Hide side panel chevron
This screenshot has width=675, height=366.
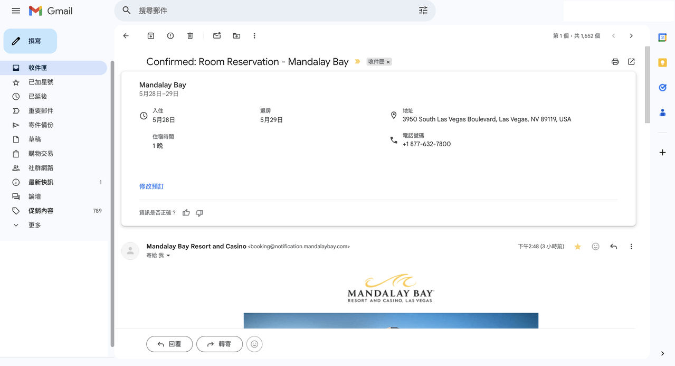(x=662, y=354)
